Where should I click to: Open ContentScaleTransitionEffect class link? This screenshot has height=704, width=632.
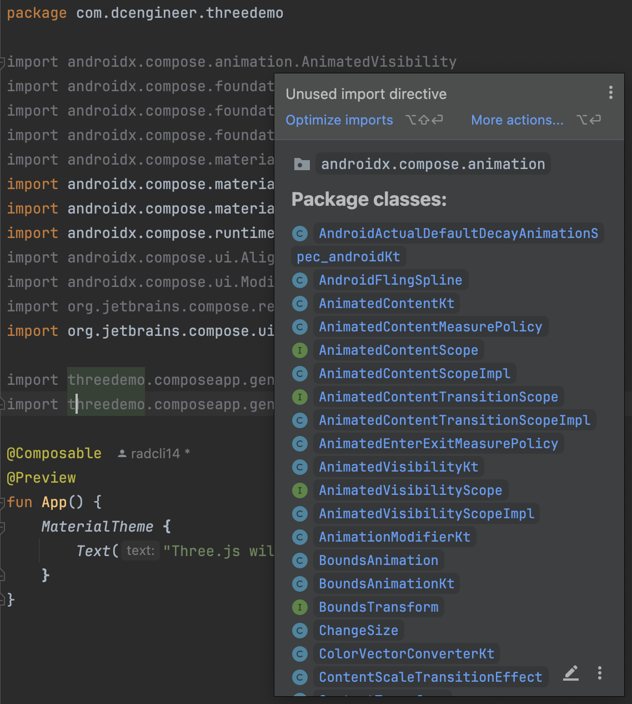[430, 677]
